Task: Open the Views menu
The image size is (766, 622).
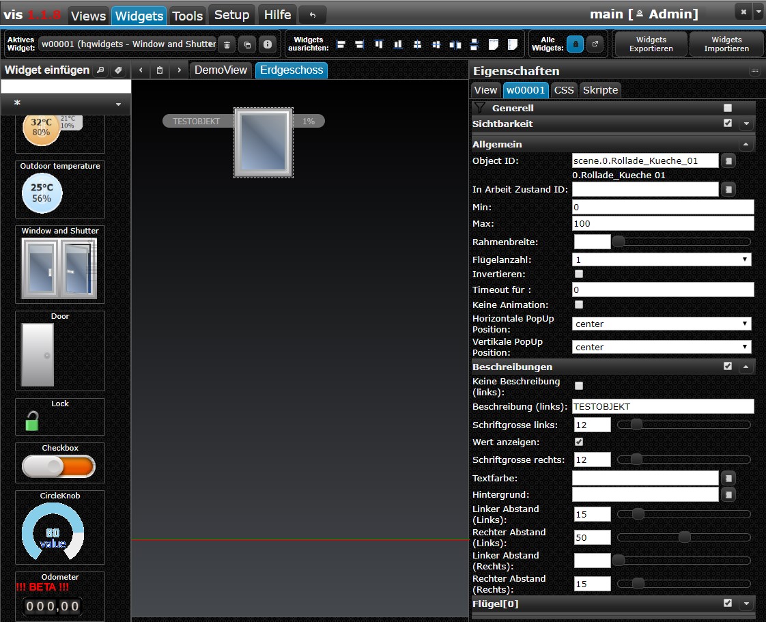Action: pyautogui.click(x=89, y=16)
